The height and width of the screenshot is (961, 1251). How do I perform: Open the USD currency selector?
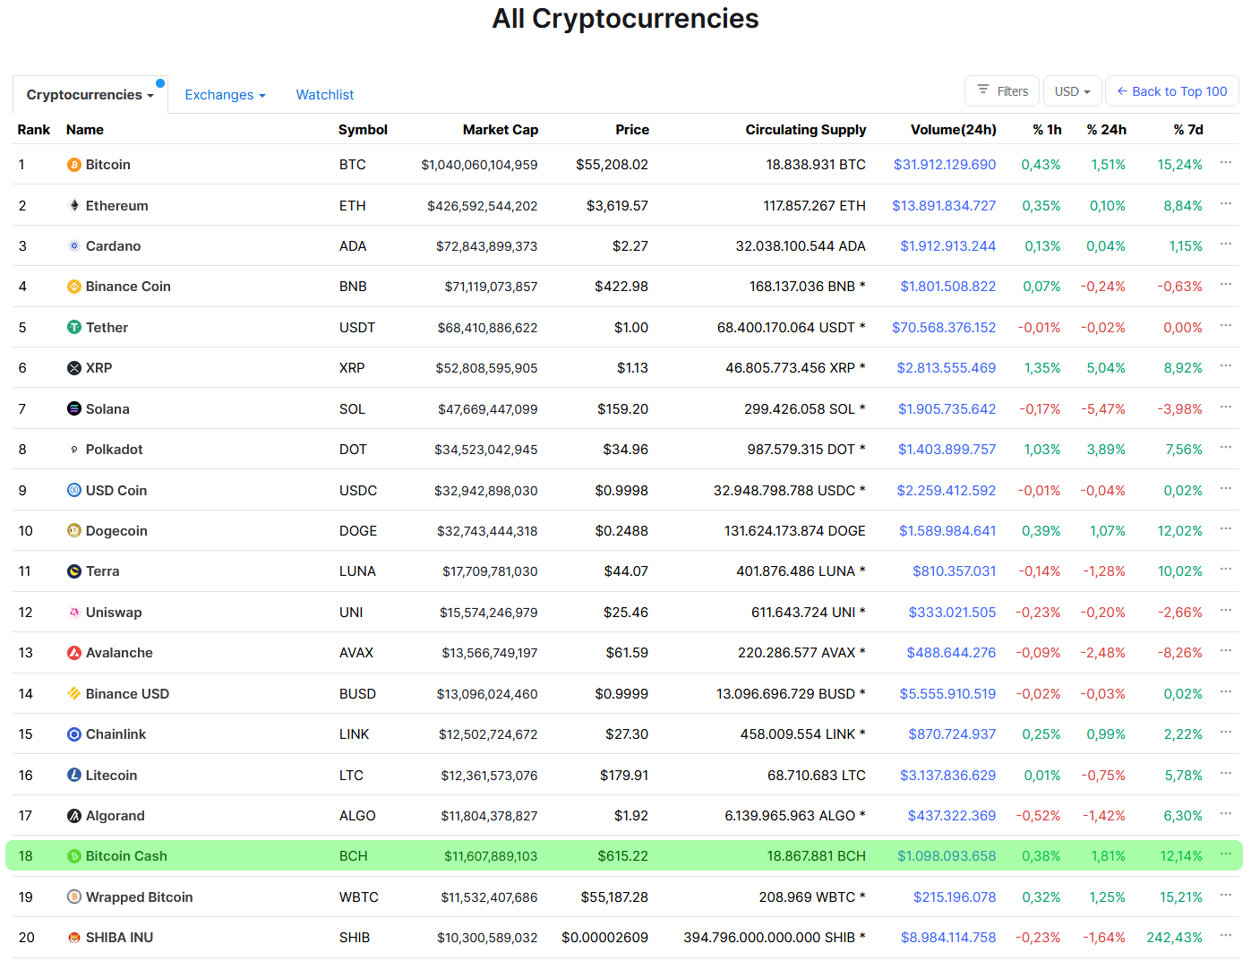coord(1072,91)
